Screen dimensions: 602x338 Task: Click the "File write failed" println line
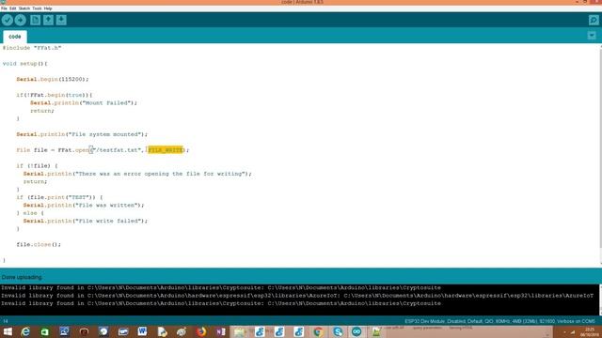tap(86, 221)
